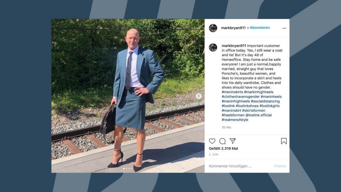
Task: Click the avatar beside the caption
Action: click(213, 47)
